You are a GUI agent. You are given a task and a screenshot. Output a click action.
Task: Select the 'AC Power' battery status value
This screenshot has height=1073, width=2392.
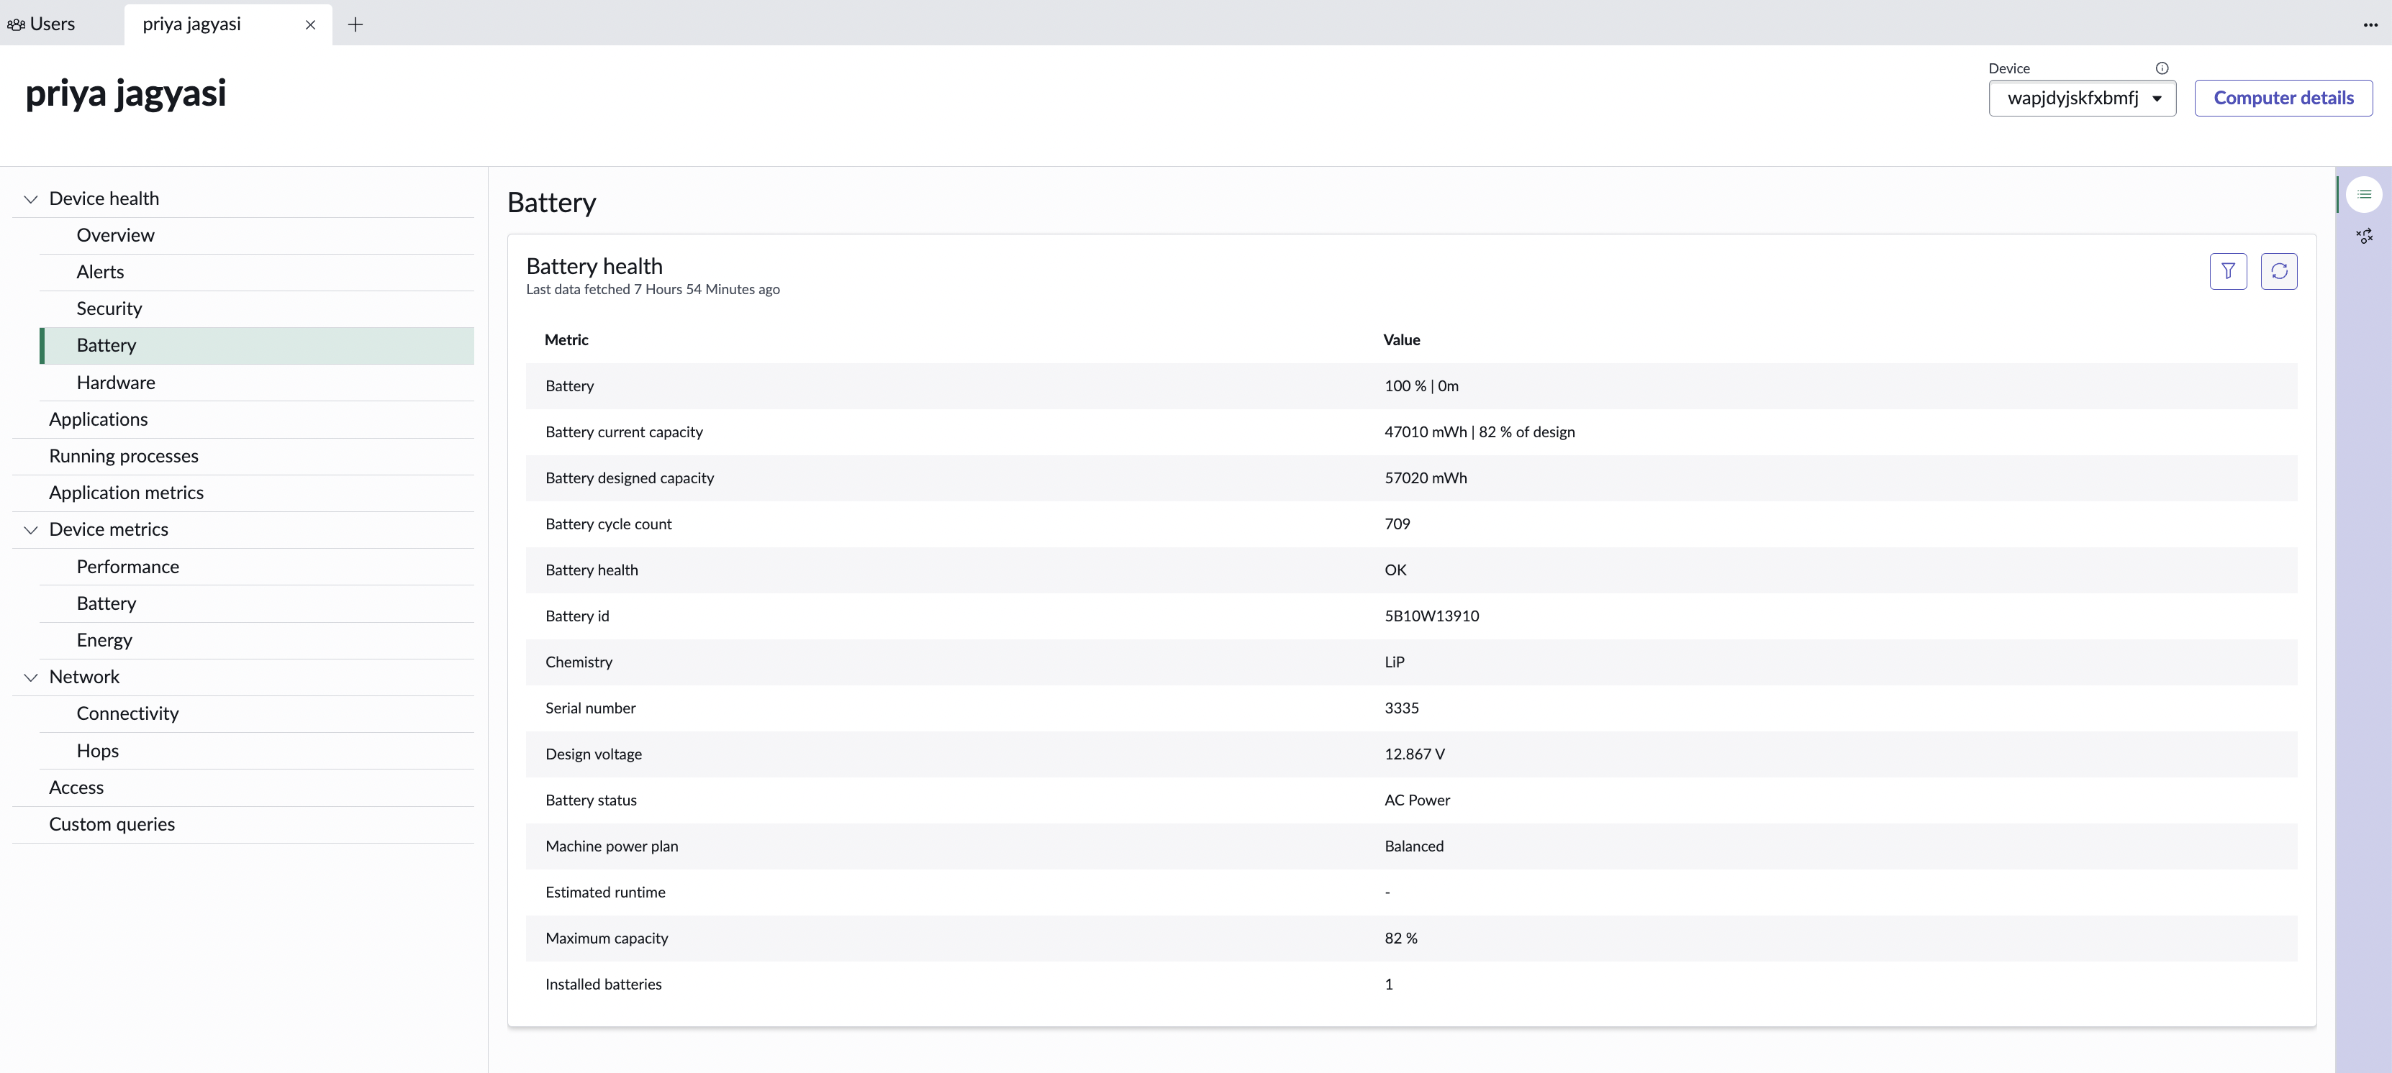[1417, 800]
